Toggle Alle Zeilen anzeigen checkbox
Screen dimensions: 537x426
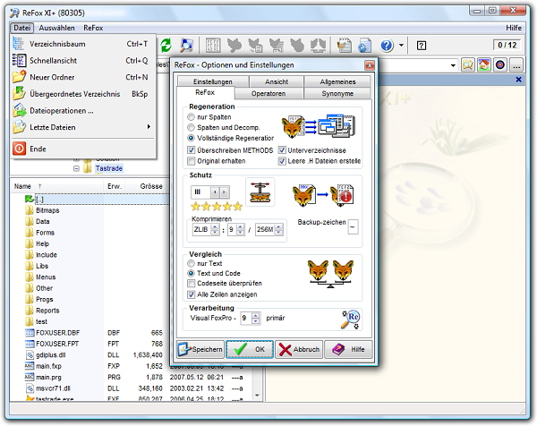pyautogui.click(x=191, y=294)
